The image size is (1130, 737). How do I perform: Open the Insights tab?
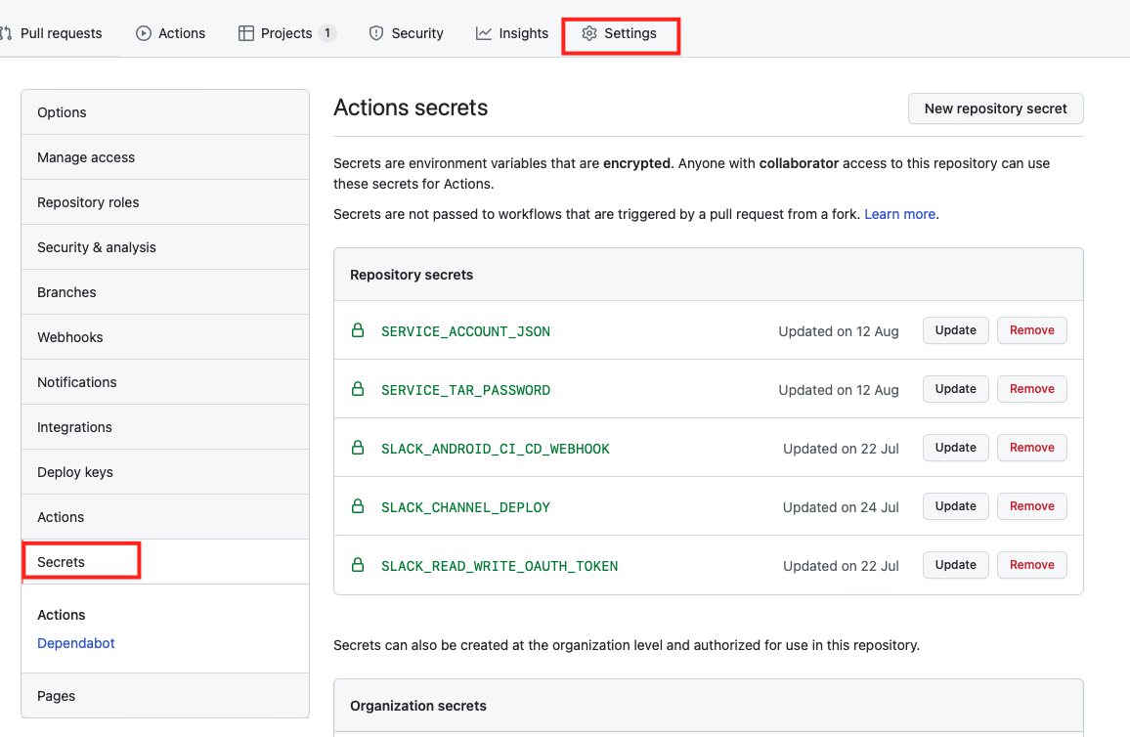511,33
